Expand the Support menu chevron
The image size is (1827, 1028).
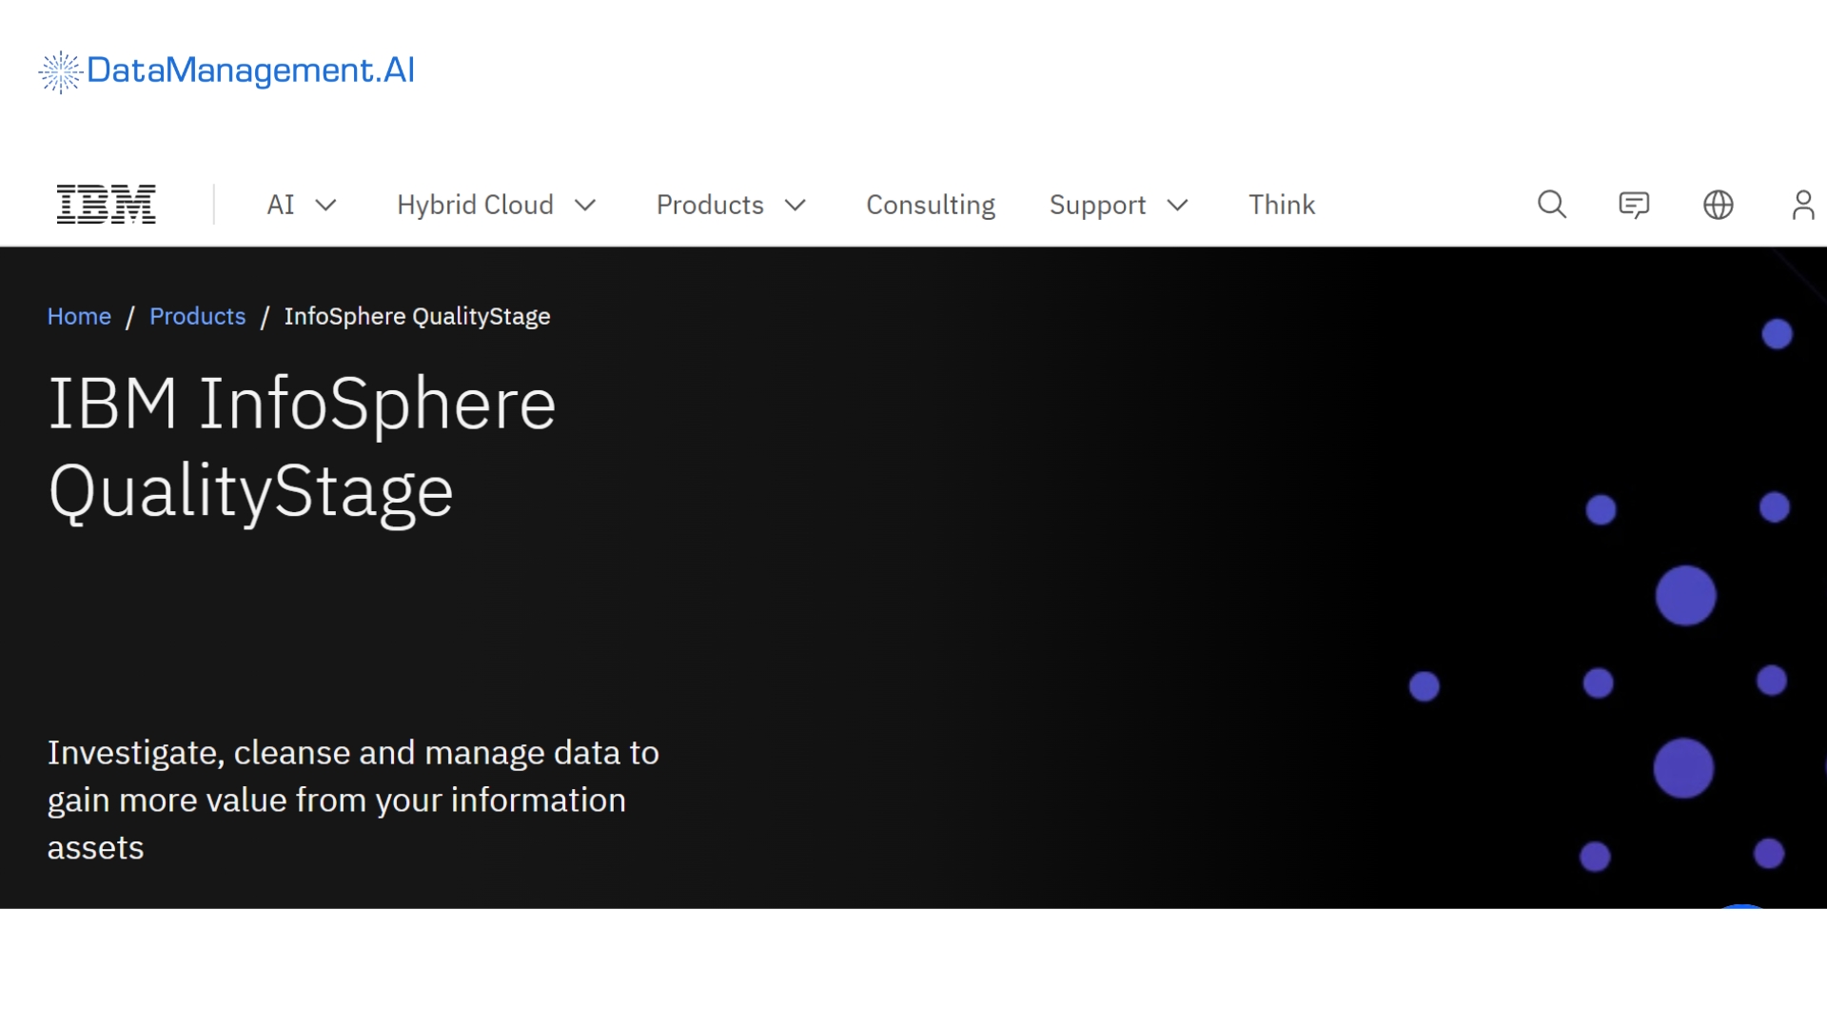pyautogui.click(x=1177, y=206)
